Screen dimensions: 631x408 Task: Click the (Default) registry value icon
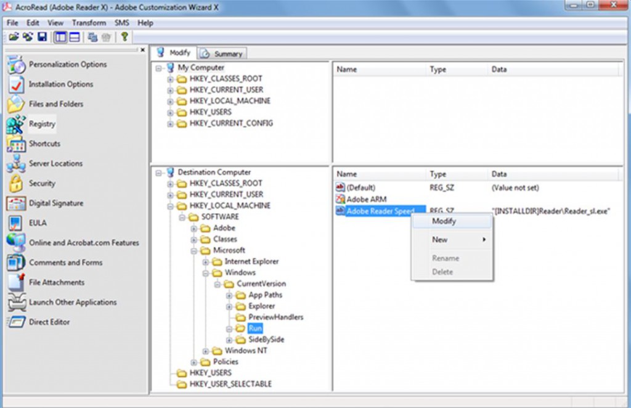point(340,187)
